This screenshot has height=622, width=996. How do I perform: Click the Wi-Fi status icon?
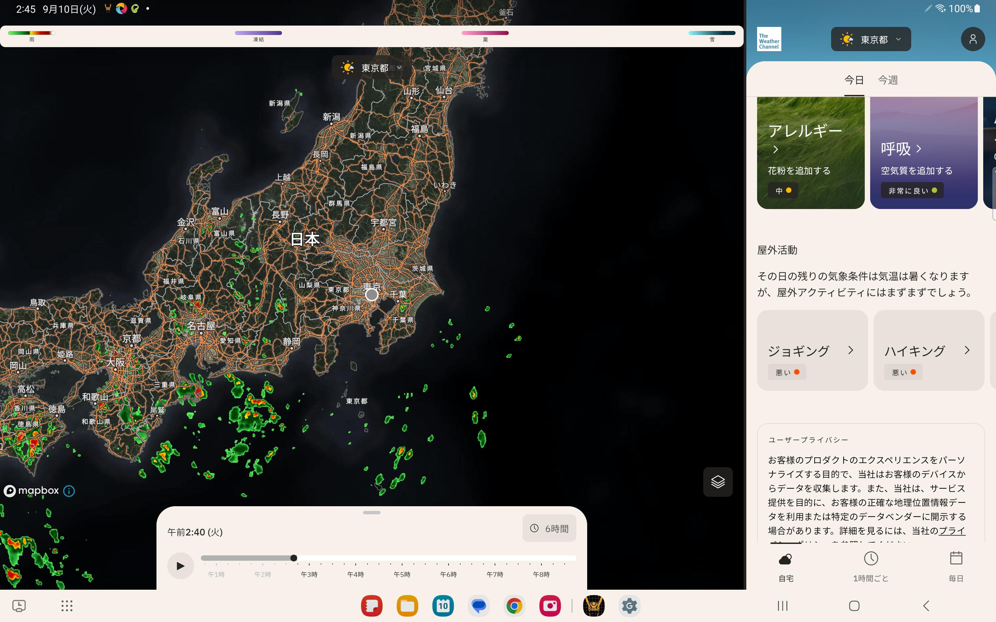[x=940, y=8]
